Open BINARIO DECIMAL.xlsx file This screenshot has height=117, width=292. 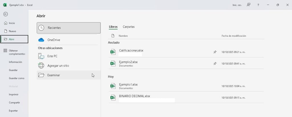pyautogui.click(x=186, y=97)
